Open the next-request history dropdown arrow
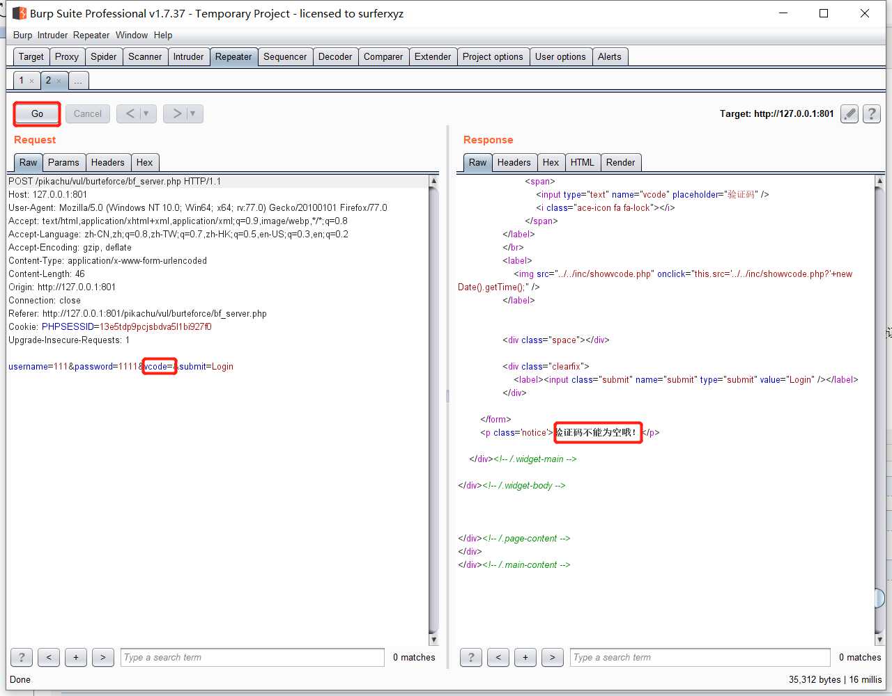Viewport: 892px width, 696px height. pyautogui.click(x=194, y=113)
